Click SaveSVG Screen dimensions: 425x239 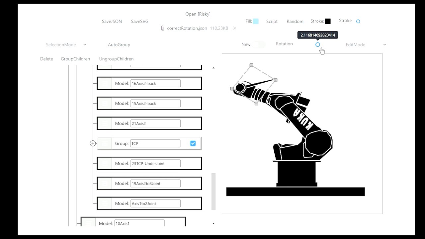click(139, 21)
